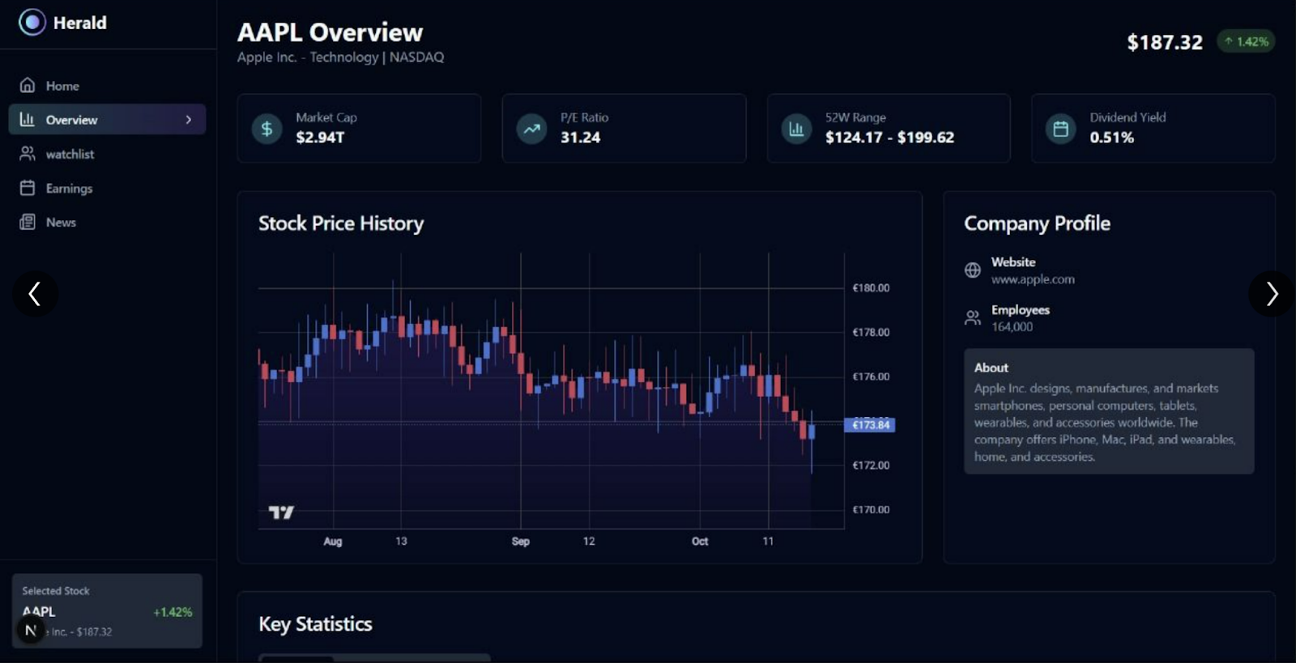This screenshot has width=1296, height=663.
Task: Open the watchlist menu item
Action: click(x=70, y=154)
